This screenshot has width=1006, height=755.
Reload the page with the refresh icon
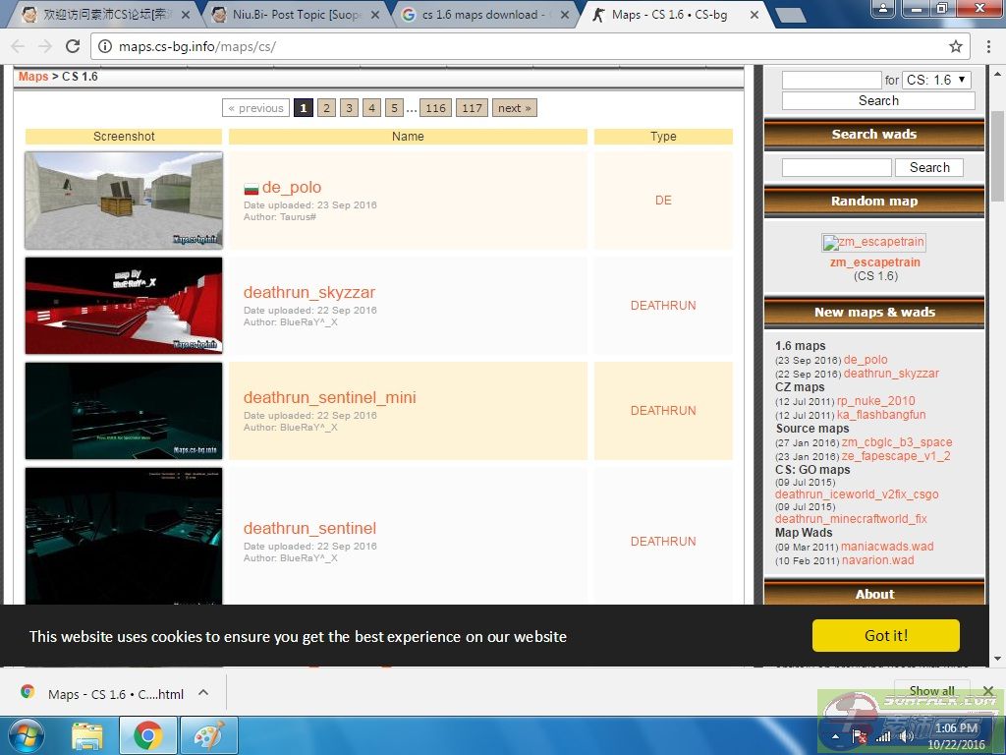click(73, 46)
